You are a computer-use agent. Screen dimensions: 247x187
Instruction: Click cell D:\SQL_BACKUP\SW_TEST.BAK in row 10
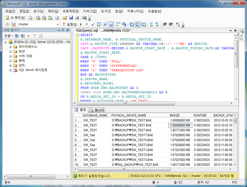pos(139,164)
